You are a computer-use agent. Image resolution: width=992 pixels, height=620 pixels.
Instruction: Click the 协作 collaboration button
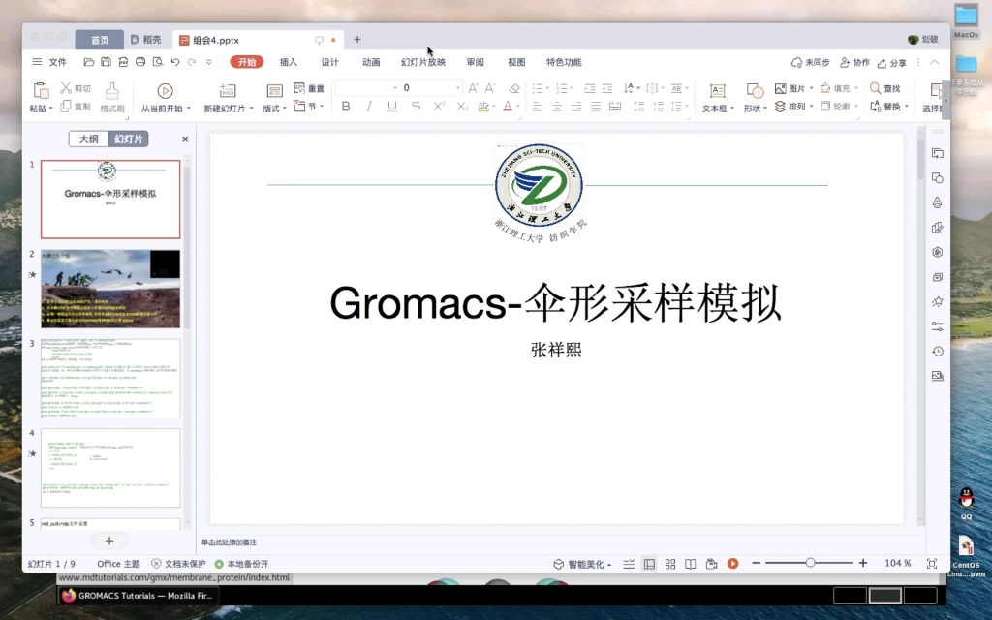pos(854,61)
